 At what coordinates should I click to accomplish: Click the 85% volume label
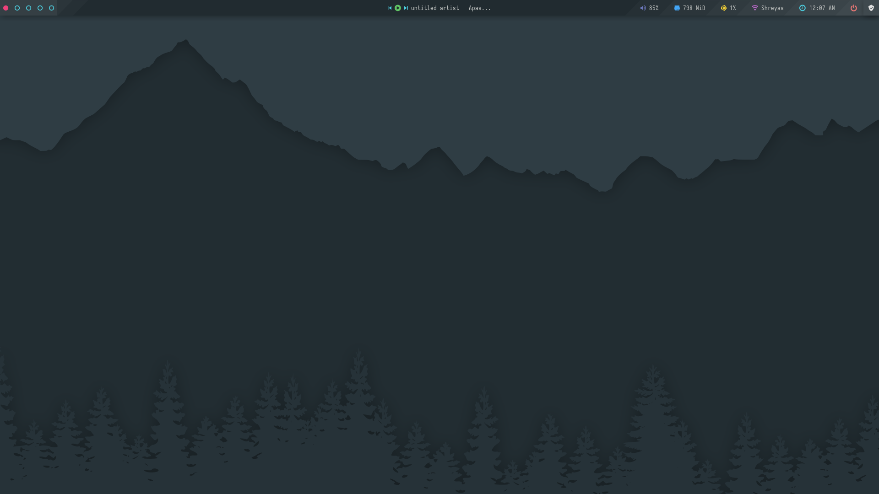[x=654, y=8]
